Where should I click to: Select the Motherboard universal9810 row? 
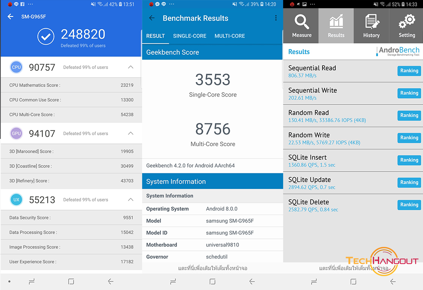click(x=213, y=245)
